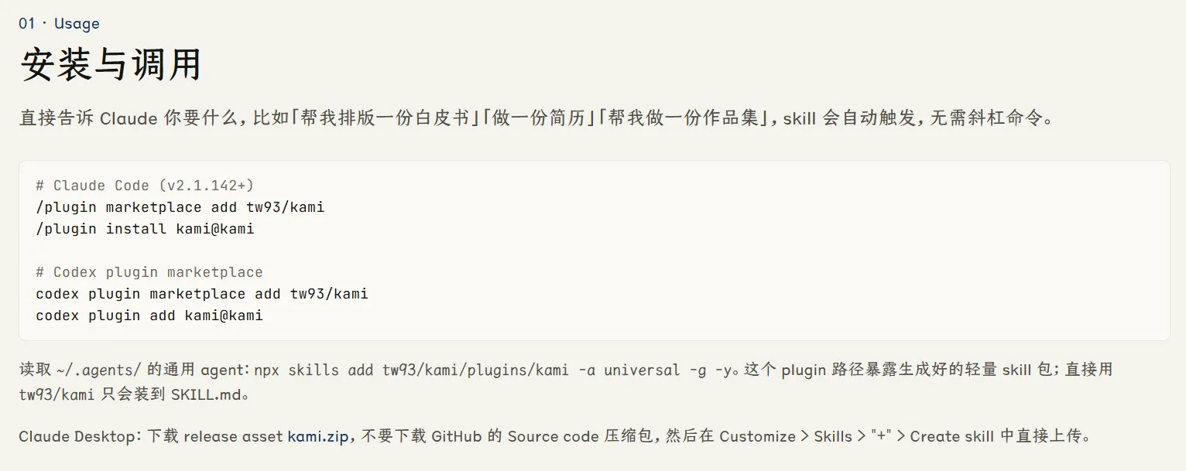Click the "Source code" text
This screenshot has width=1186, height=471.
[554, 436]
